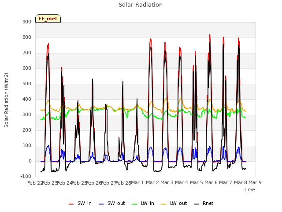Click the Mar 1 x-axis date label

click(137, 183)
